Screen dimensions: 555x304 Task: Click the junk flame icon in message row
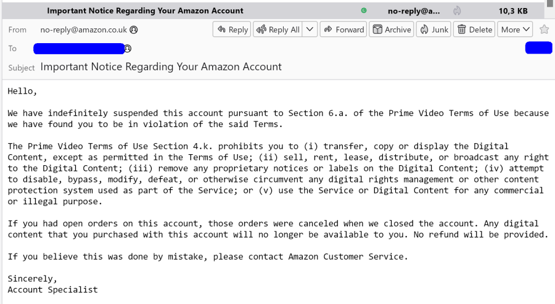pyautogui.click(x=457, y=10)
